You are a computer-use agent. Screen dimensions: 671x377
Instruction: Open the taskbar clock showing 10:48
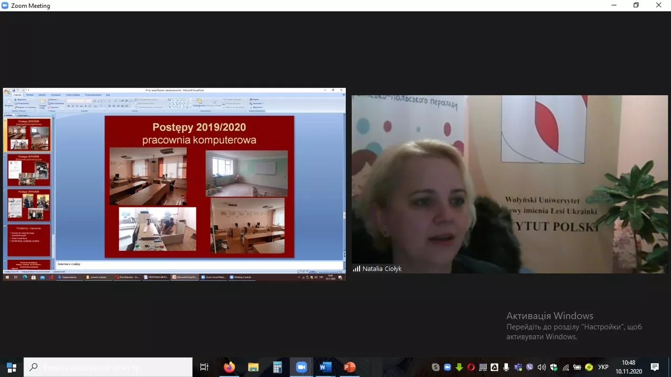point(629,367)
